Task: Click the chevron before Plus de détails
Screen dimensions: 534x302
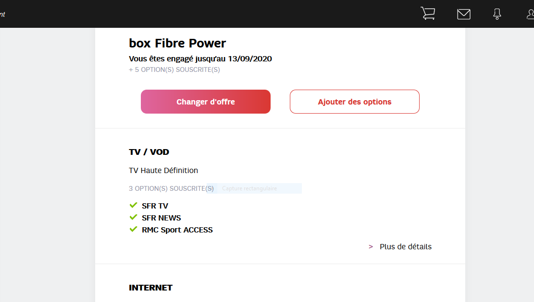Action: pos(371,247)
